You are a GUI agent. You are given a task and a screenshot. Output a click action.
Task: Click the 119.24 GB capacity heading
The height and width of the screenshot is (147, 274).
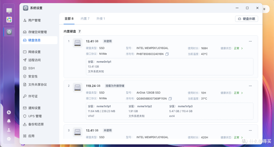pyautogui.click(x=93, y=86)
